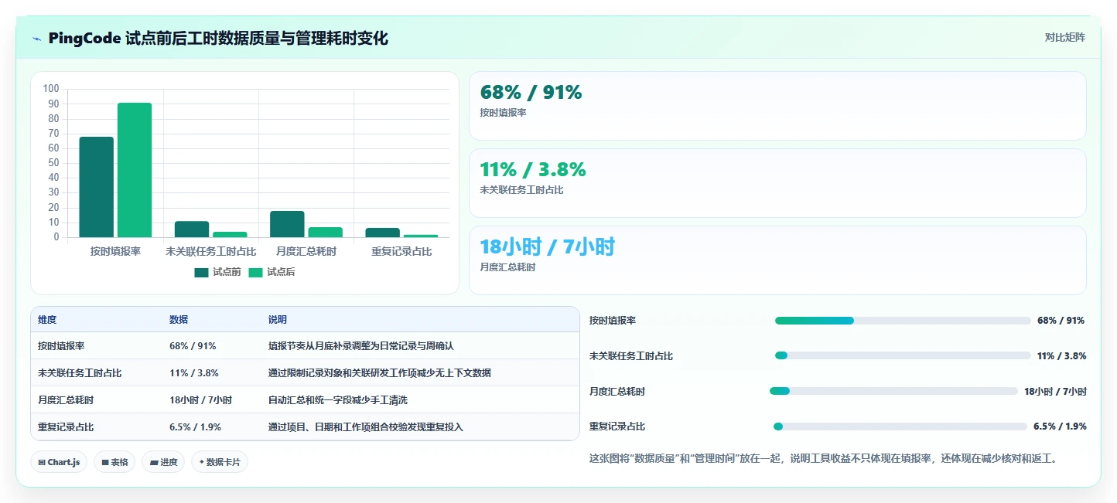Click the 11% / 3.8% data card value

tap(533, 170)
